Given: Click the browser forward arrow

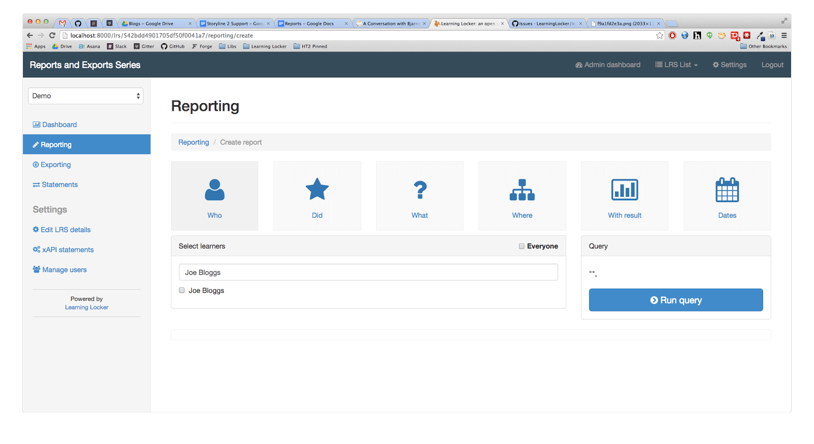Looking at the screenshot, I should [x=41, y=36].
